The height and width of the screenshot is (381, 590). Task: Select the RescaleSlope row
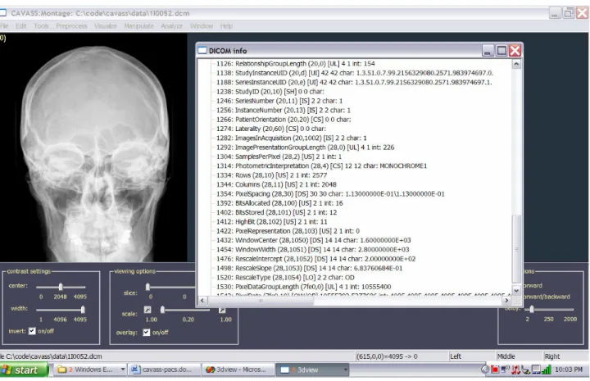click(309, 268)
